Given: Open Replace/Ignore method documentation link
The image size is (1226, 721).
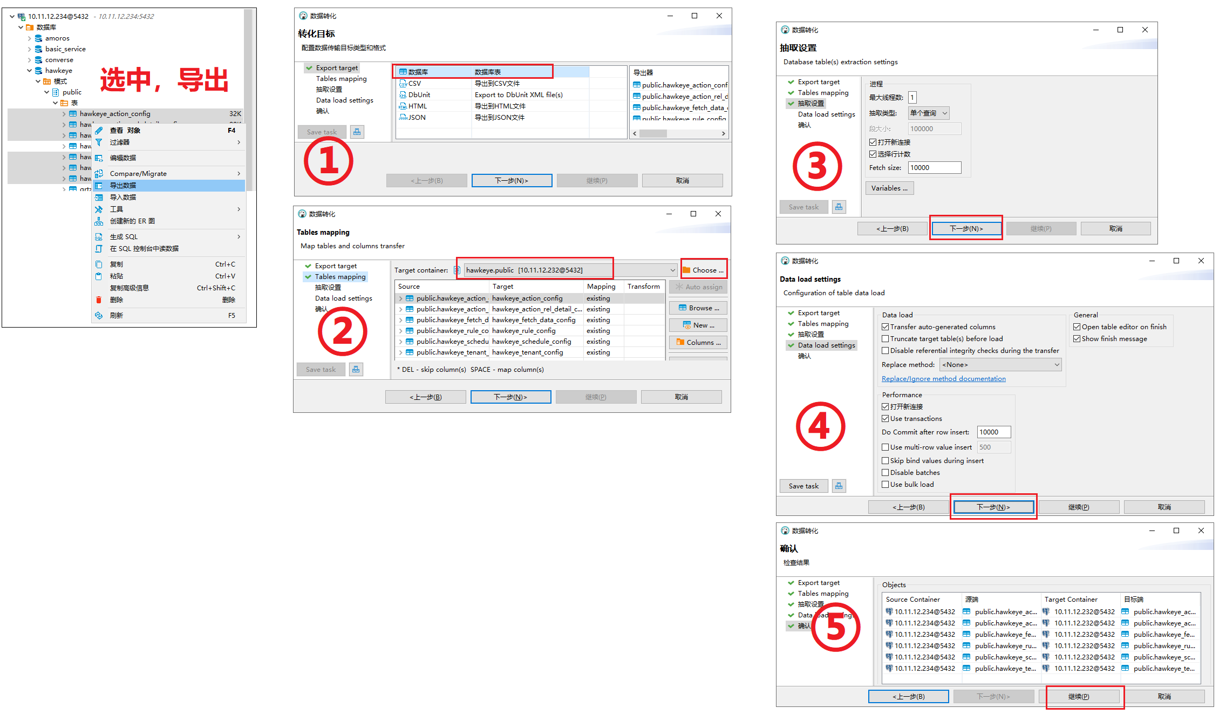Looking at the screenshot, I should 943,379.
